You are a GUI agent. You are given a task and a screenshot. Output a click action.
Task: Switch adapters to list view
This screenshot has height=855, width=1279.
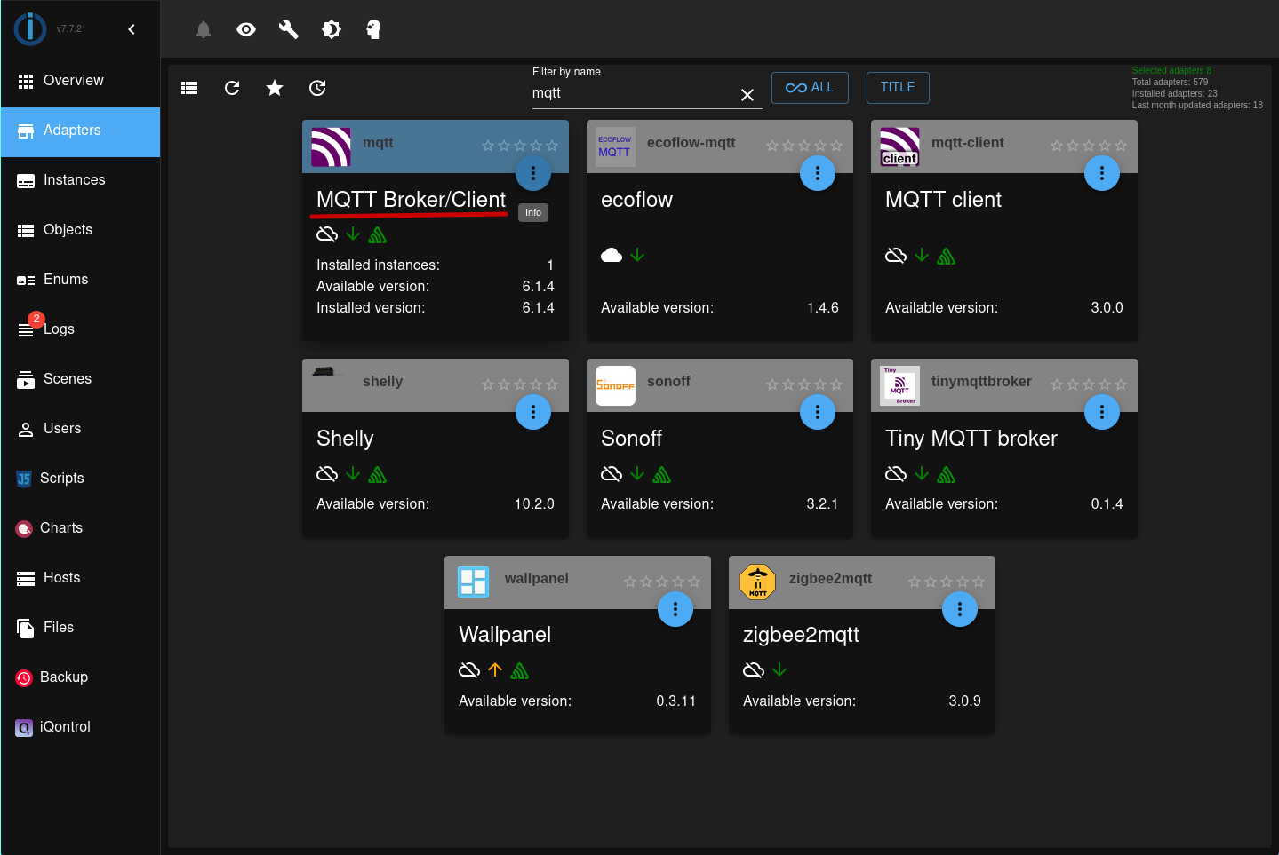(189, 88)
